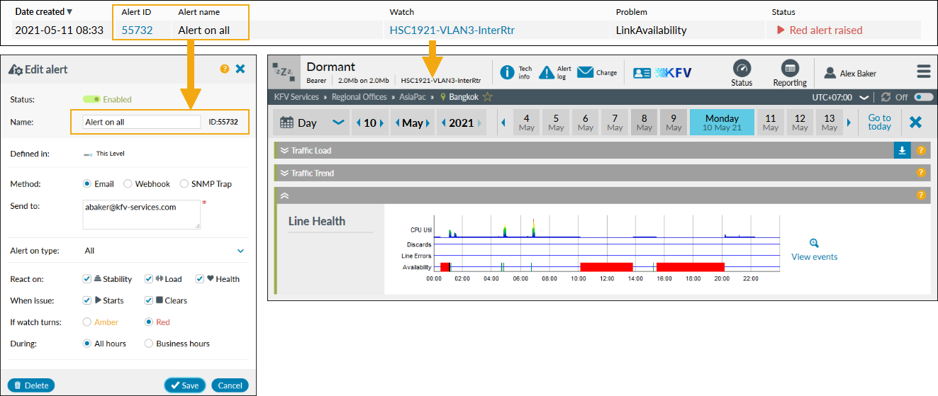Uncheck the Stability react-on checkbox

[86, 279]
